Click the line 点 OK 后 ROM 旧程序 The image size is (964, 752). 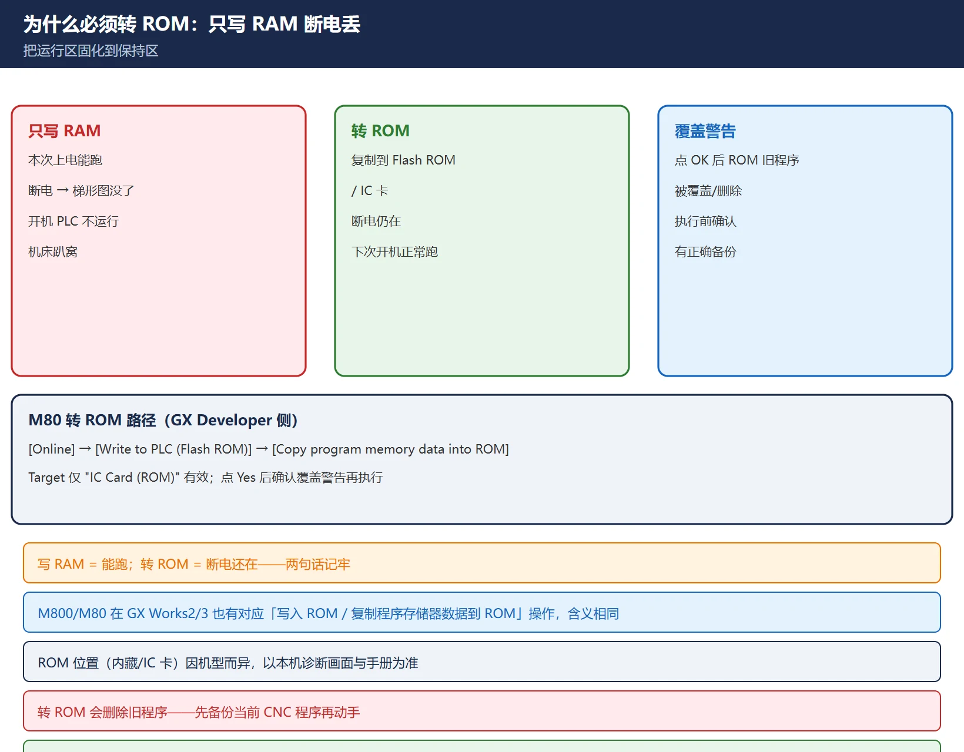pyautogui.click(x=737, y=160)
